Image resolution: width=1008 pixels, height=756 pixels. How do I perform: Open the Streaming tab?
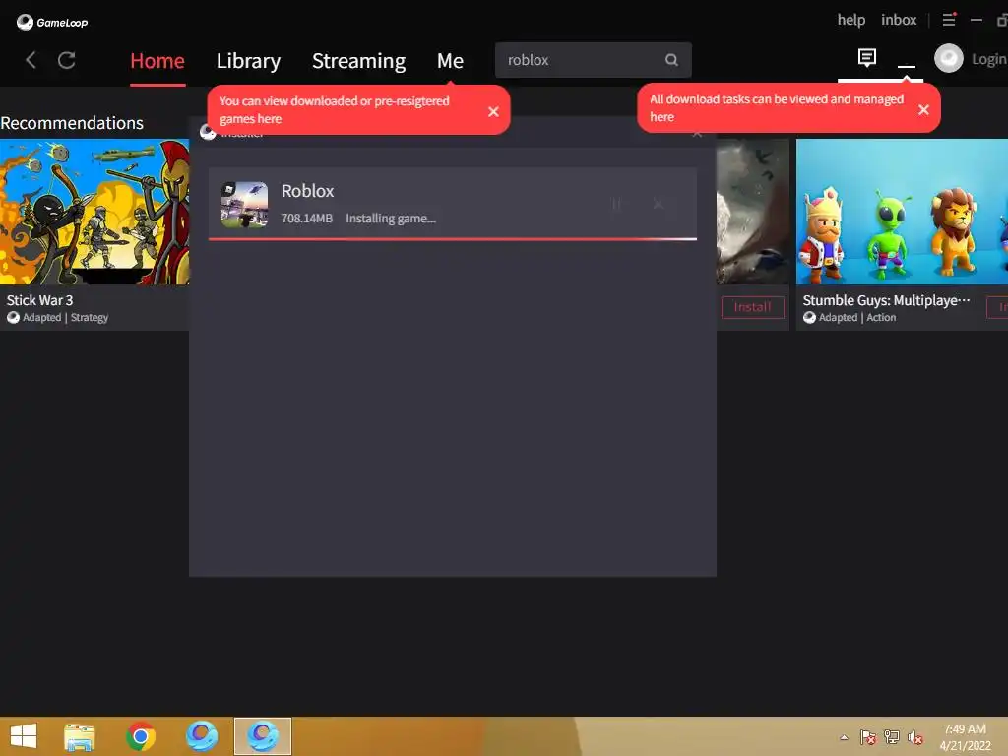click(358, 60)
